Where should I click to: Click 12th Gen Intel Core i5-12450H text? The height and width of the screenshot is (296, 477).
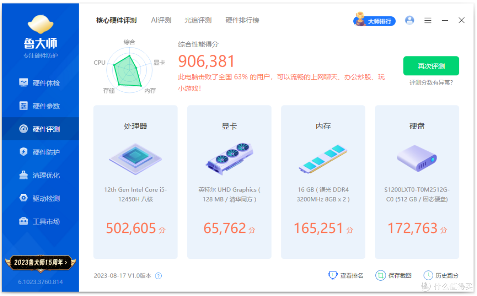pyautogui.click(x=136, y=194)
